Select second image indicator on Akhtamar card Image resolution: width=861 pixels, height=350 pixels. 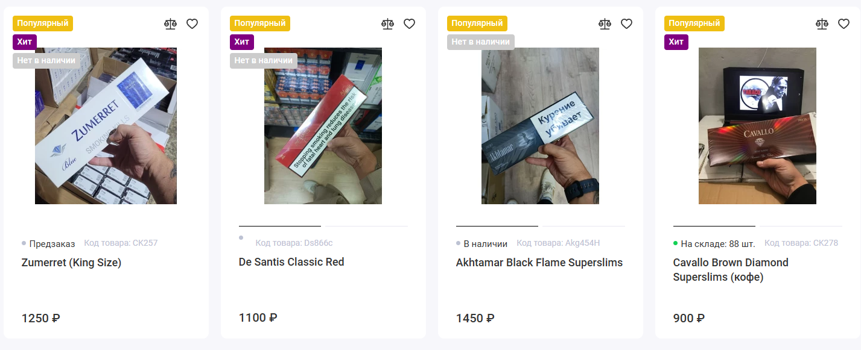click(x=583, y=227)
